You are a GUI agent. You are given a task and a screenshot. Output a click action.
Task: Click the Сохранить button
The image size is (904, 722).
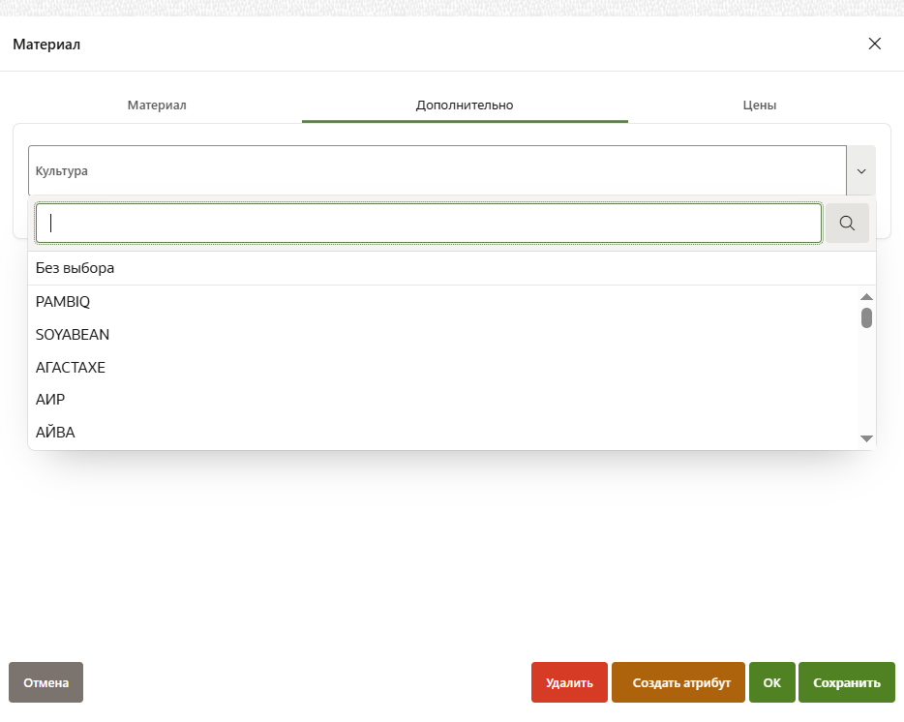(846, 682)
